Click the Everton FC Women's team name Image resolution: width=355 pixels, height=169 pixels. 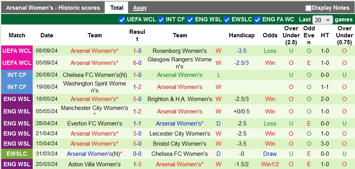click(95, 124)
